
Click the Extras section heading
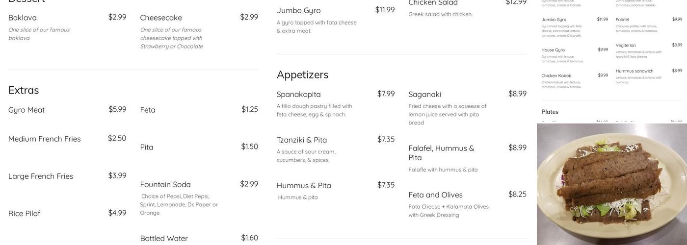coord(24,90)
